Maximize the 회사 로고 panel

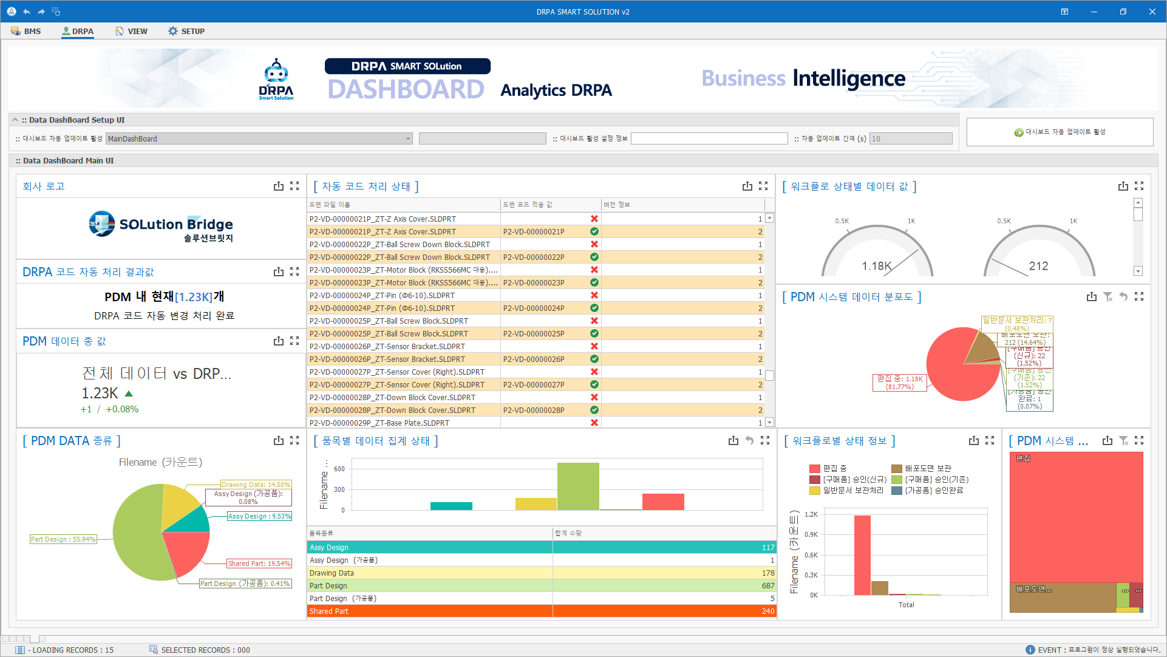tap(294, 186)
